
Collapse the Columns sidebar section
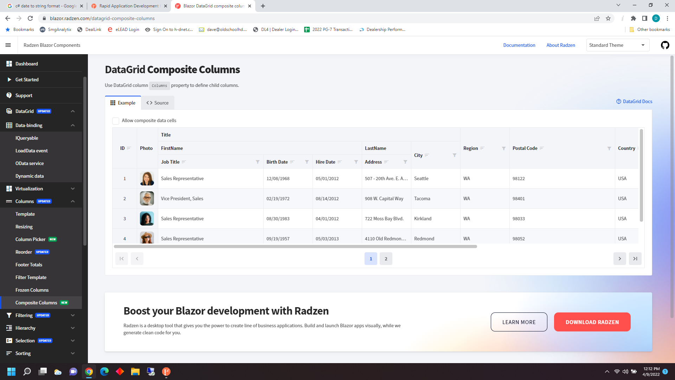tap(73, 201)
